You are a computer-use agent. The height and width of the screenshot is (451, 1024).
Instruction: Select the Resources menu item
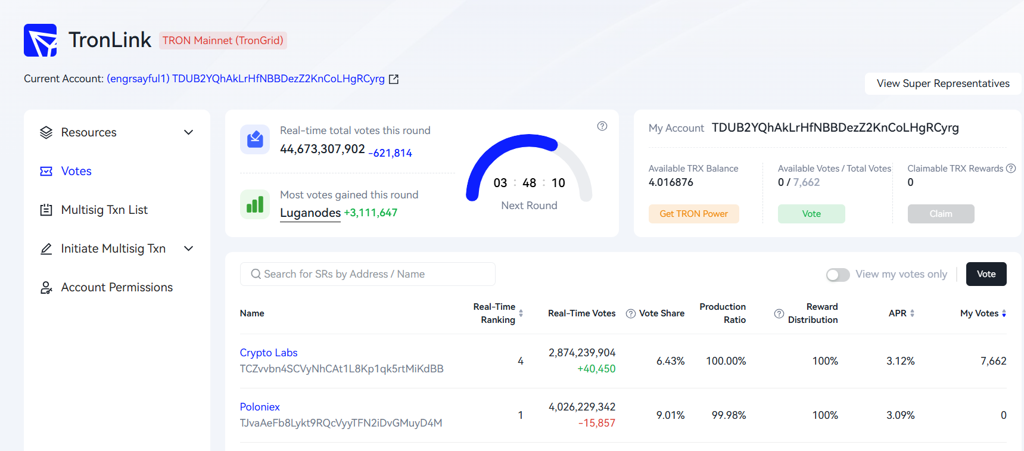click(x=89, y=132)
